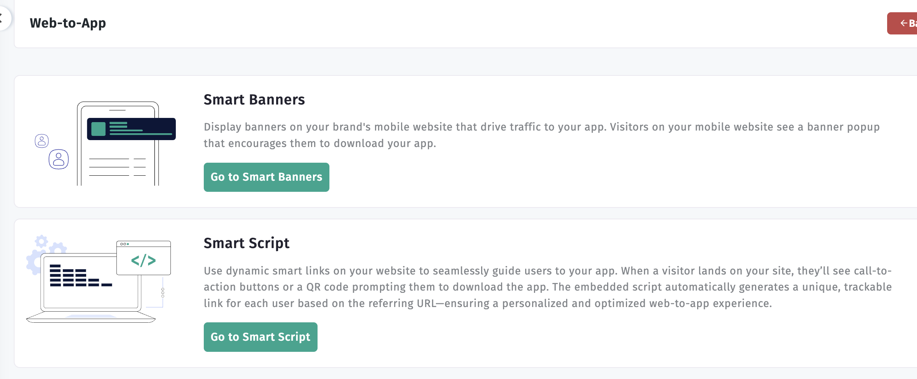This screenshot has width=917, height=379.
Task: Click the red Back button
Action: (902, 23)
